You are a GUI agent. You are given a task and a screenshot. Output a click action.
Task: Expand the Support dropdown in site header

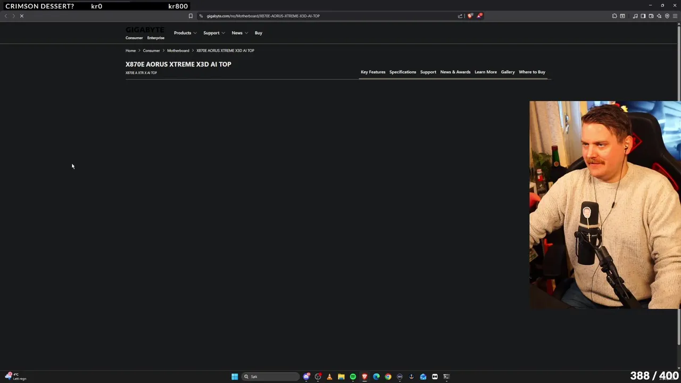tap(214, 33)
